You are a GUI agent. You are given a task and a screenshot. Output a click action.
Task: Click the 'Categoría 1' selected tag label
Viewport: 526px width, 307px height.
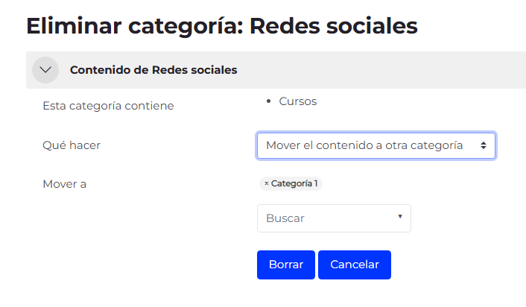point(294,183)
